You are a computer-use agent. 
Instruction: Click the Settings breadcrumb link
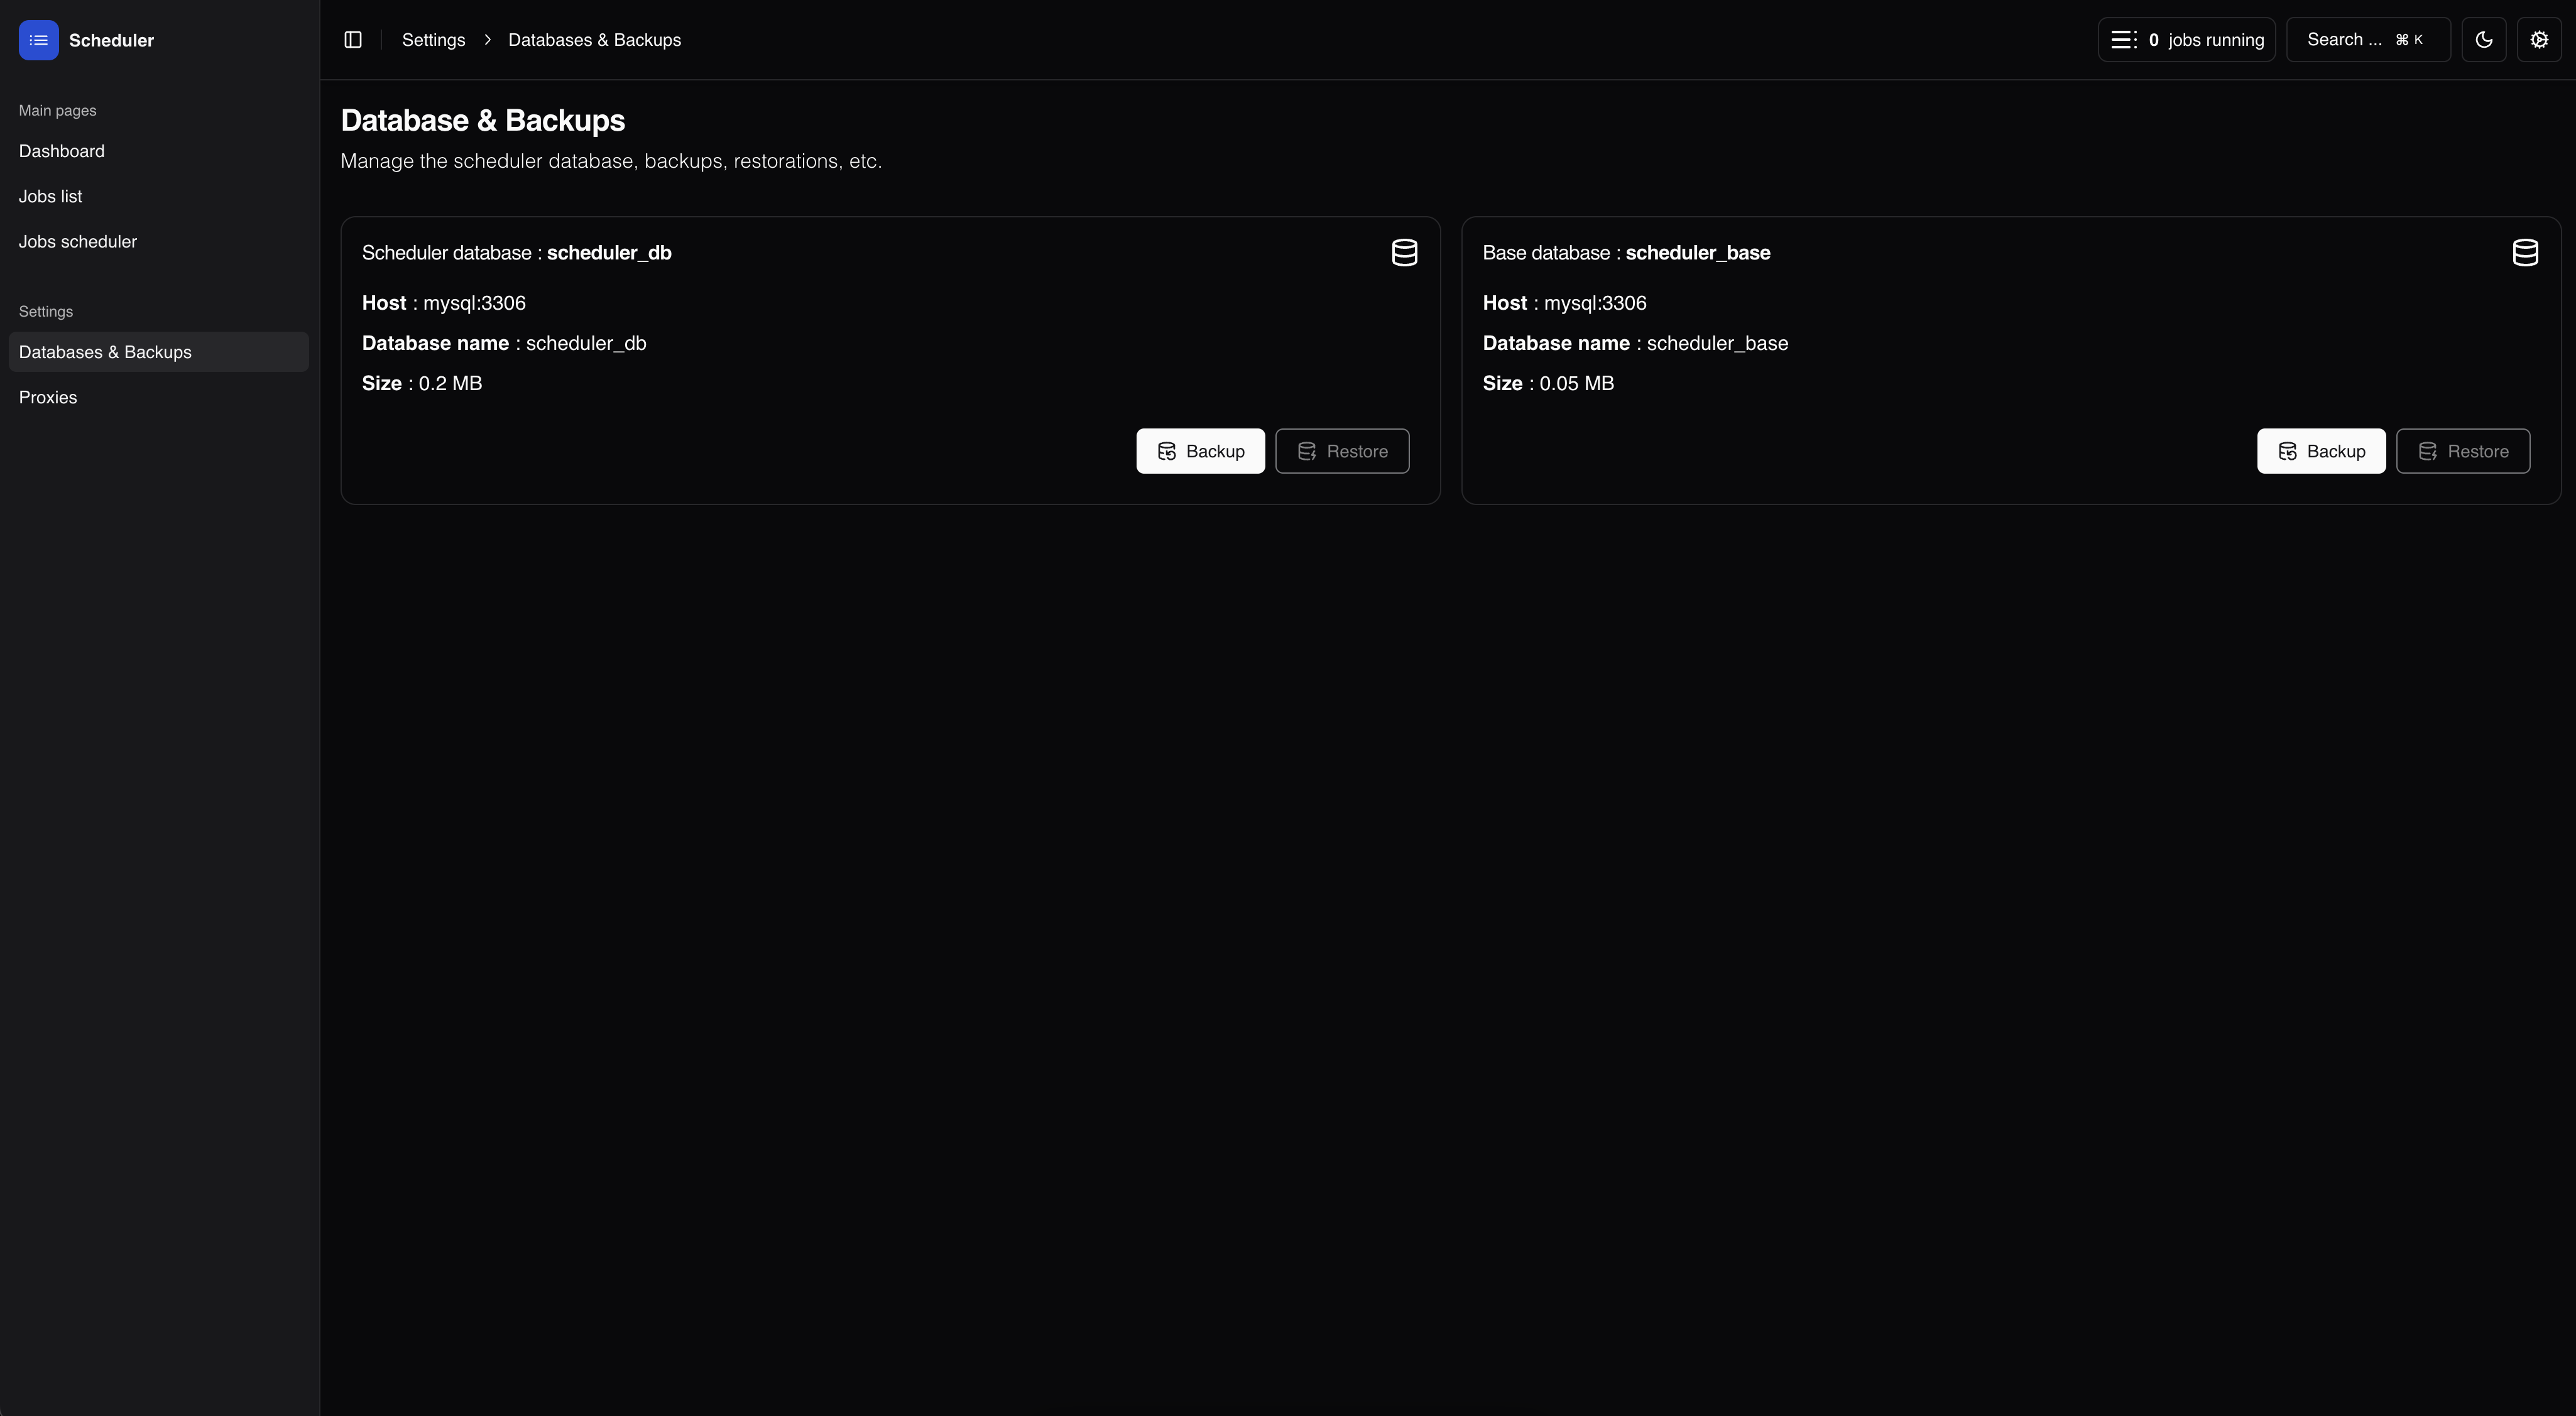[433, 40]
